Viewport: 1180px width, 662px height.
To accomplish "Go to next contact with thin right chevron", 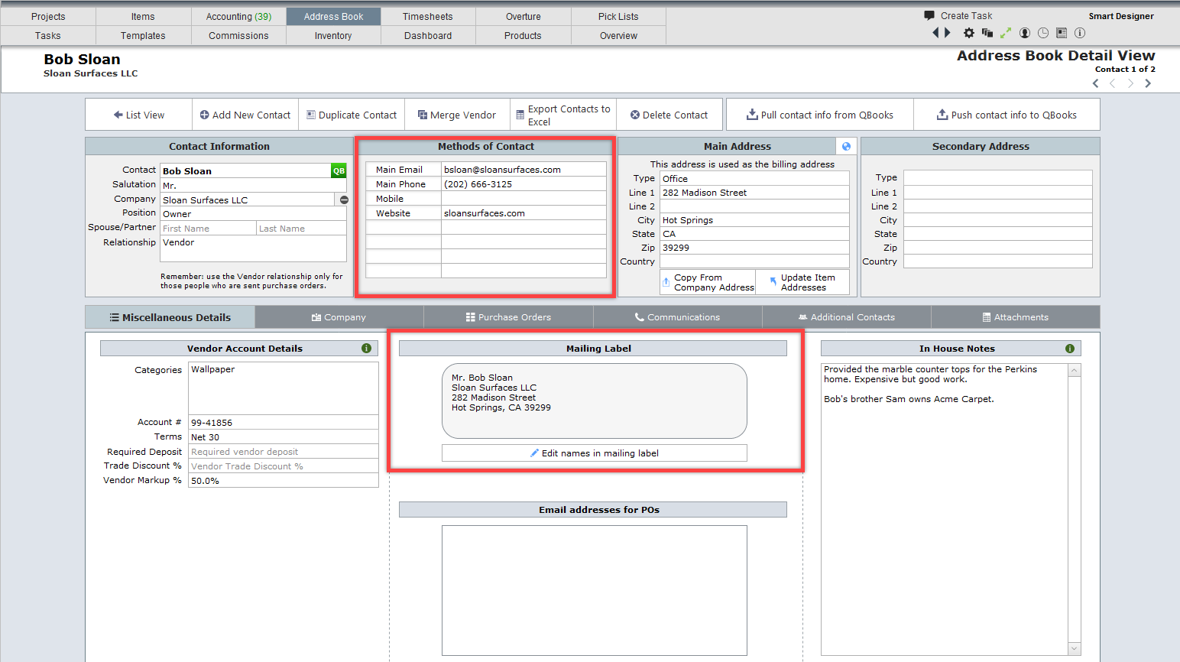I will click(x=1130, y=83).
